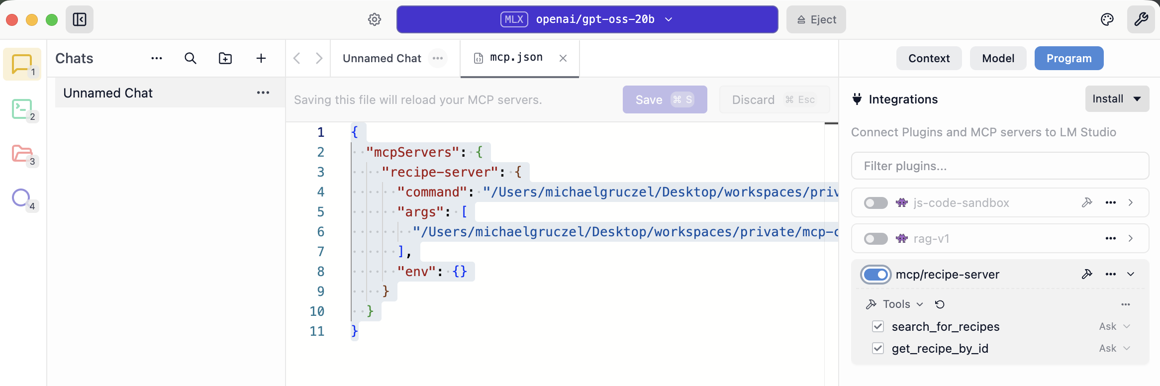Viewport: 1160px width, 386px height.
Task: Open js-code-sandbox more options
Action: point(1111,202)
